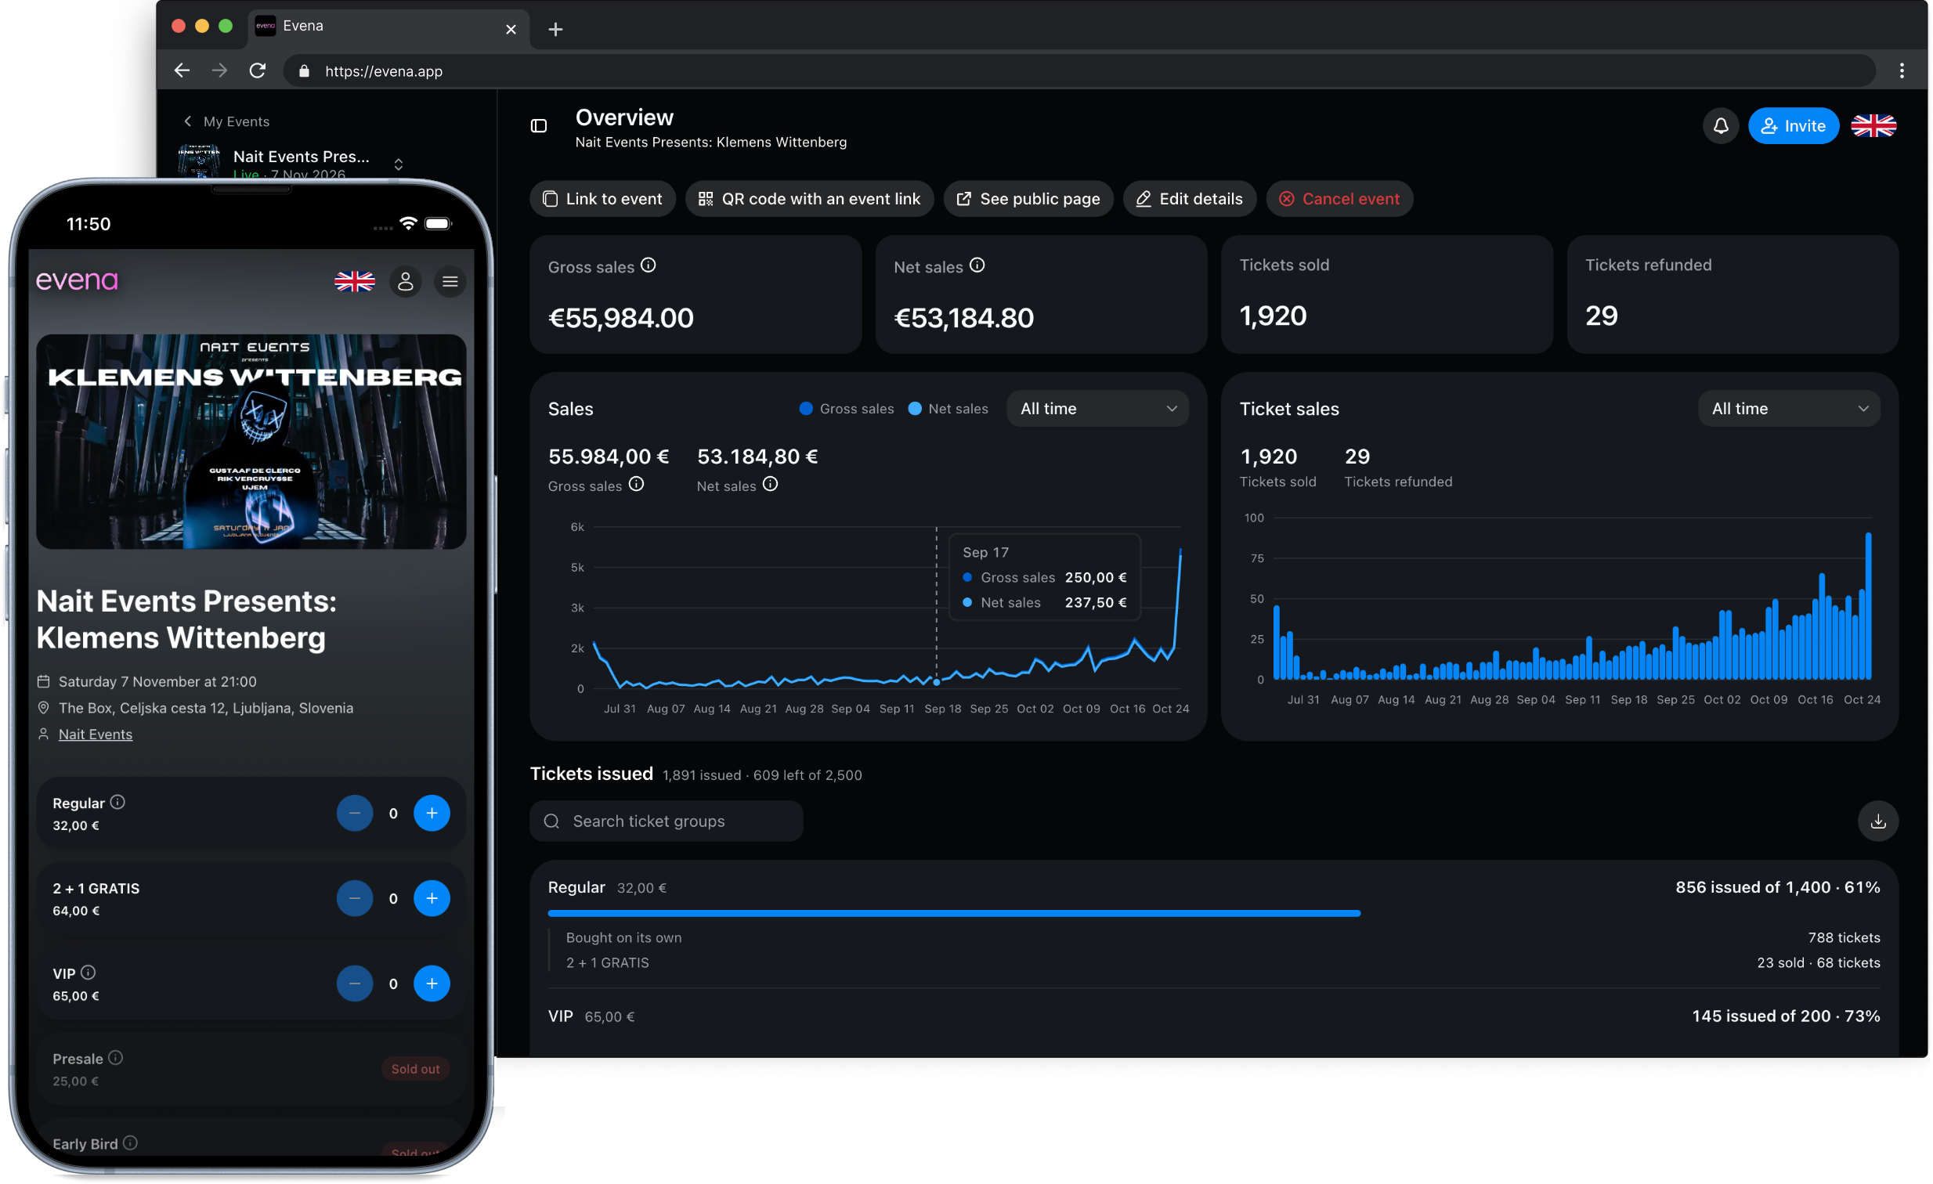Tap Klemens Wittenberg event poster on phone
The width and height of the screenshot is (1933, 1184).
251,442
